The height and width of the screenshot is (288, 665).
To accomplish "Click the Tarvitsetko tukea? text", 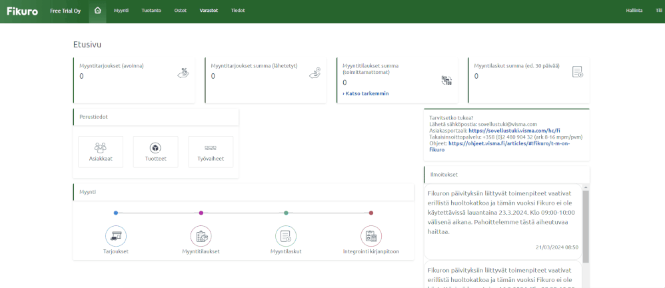I will point(451,118).
